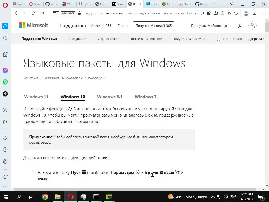Expand the Еще dropdown
The width and height of the screenshot is (269, 202).
point(123,26)
